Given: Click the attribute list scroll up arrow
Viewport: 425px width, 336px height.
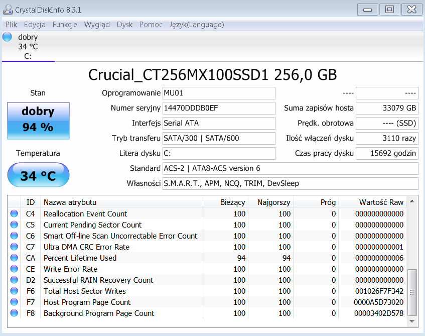Looking at the screenshot, I should [412, 201].
